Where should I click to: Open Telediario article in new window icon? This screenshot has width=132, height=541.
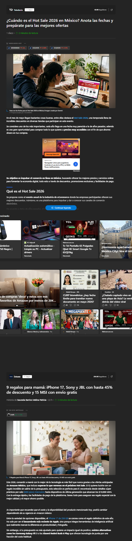coord(112,10)
